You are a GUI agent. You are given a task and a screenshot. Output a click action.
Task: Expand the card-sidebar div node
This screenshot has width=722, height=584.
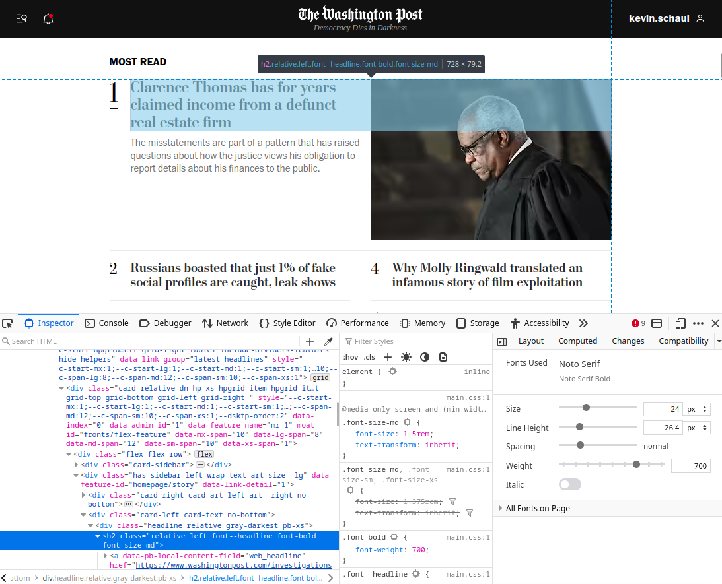(x=77, y=465)
